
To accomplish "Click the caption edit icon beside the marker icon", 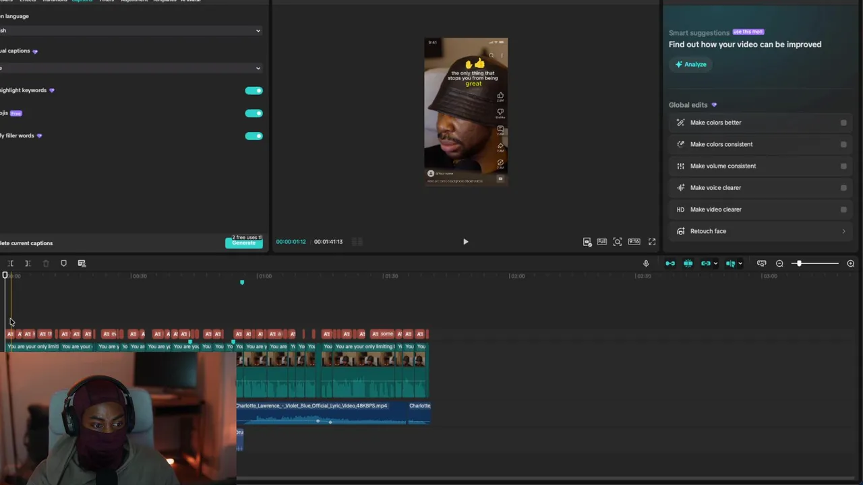I will click(x=82, y=263).
